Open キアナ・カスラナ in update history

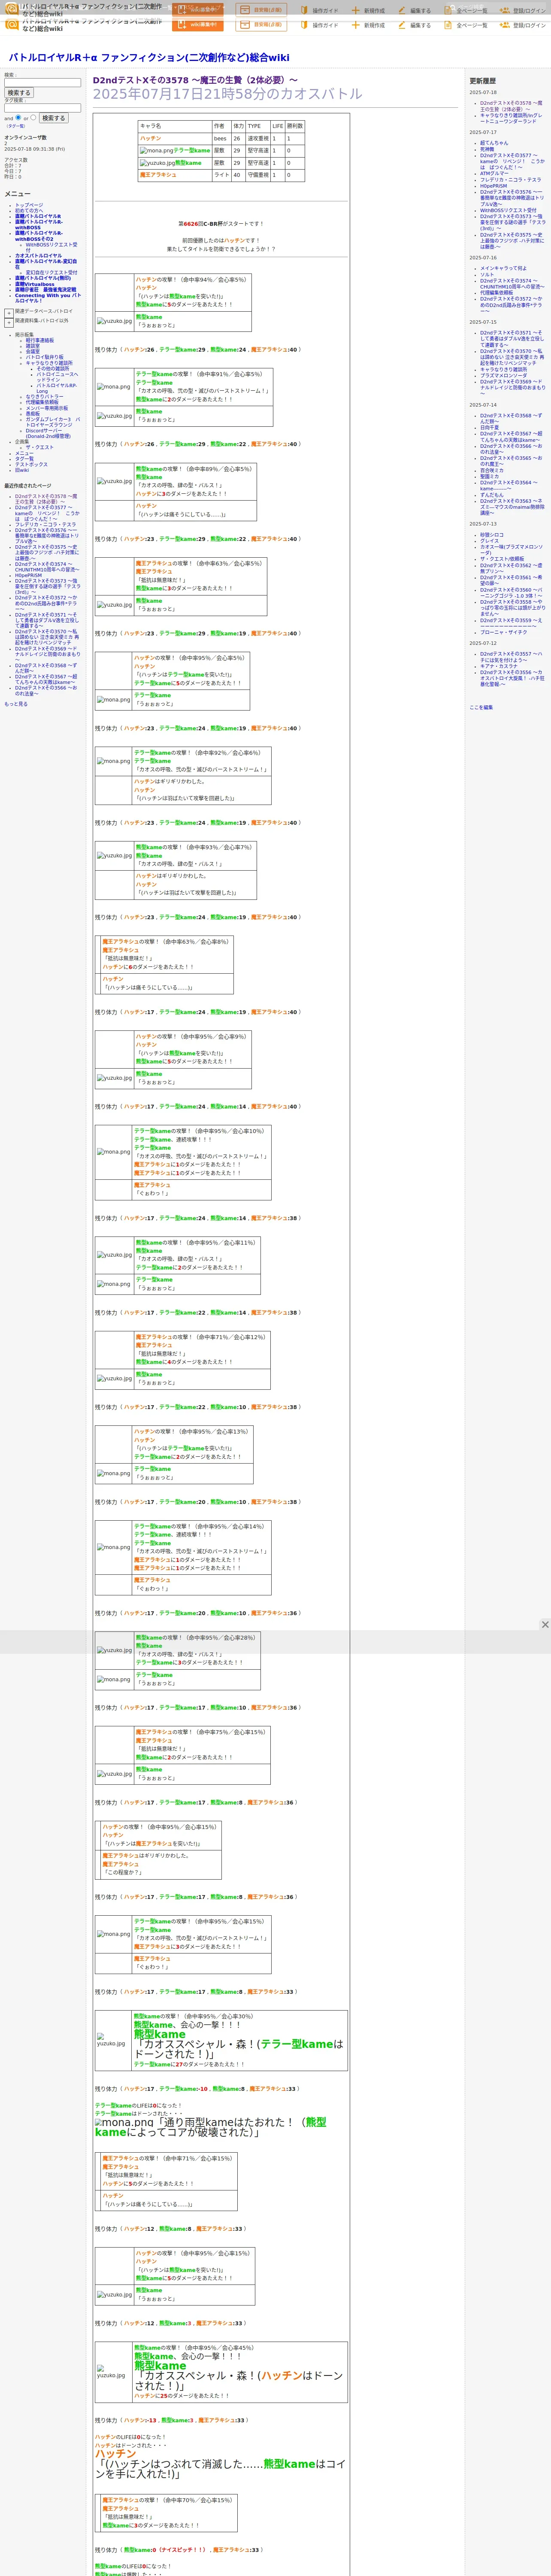click(x=499, y=666)
